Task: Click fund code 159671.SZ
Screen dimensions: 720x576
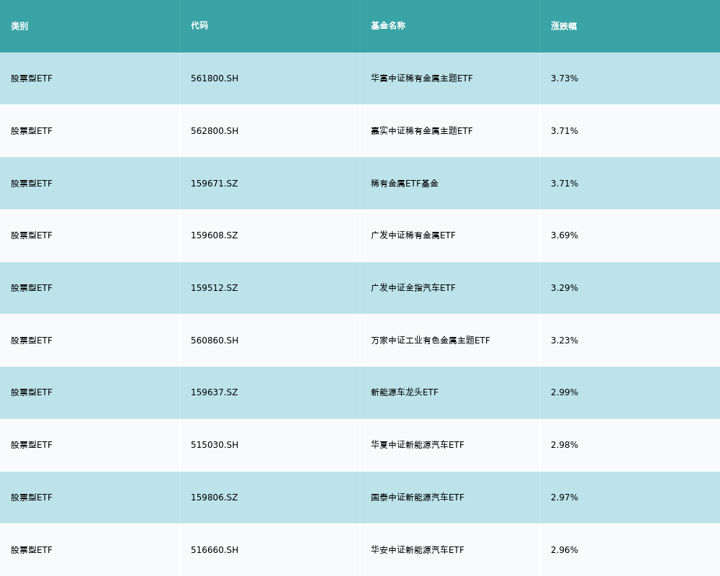Action: click(215, 184)
